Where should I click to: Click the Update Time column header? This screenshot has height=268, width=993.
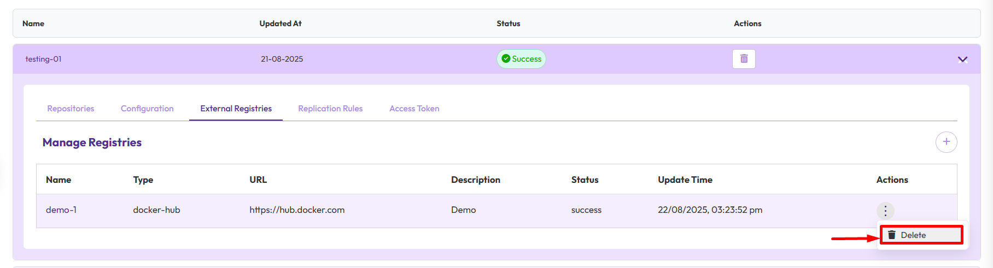[685, 180]
